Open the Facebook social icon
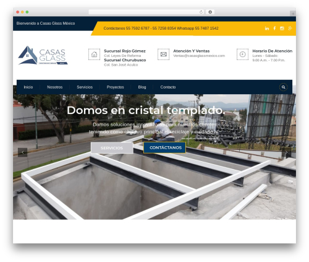The height and width of the screenshot is (262, 309). (274, 28)
